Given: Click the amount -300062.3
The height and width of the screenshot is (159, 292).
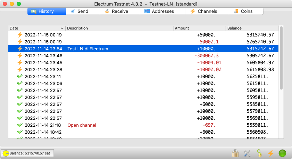Looking at the screenshot, I should pos(206,56).
